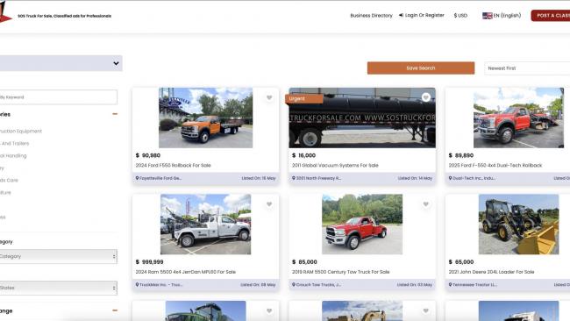Click the Listed On: 14 May date

click(415, 178)
